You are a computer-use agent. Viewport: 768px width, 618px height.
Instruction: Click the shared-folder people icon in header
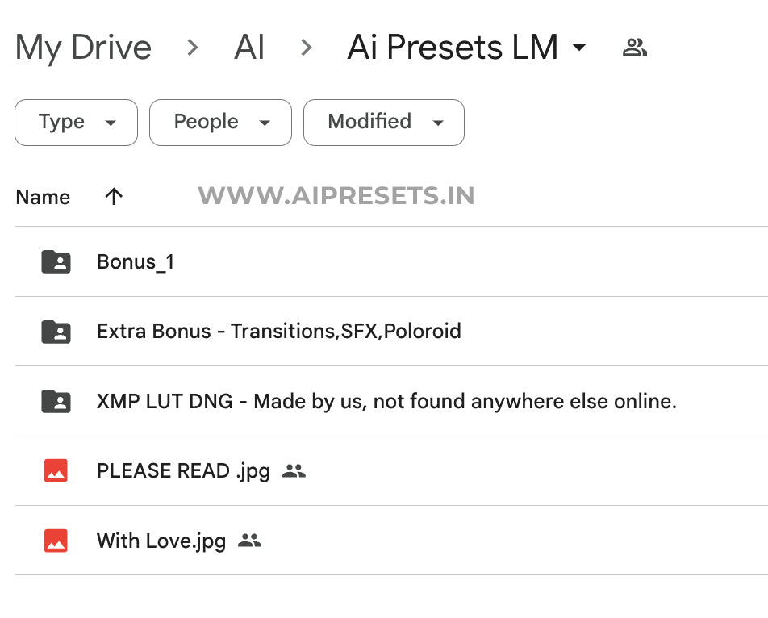coord(635,48)
